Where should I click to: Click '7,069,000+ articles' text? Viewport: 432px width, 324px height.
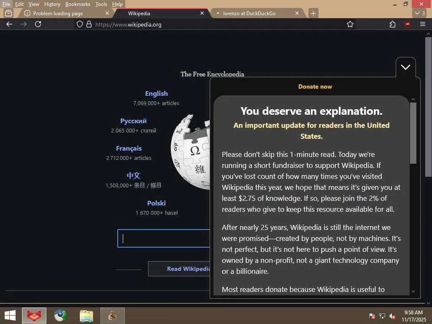point(156,103)
